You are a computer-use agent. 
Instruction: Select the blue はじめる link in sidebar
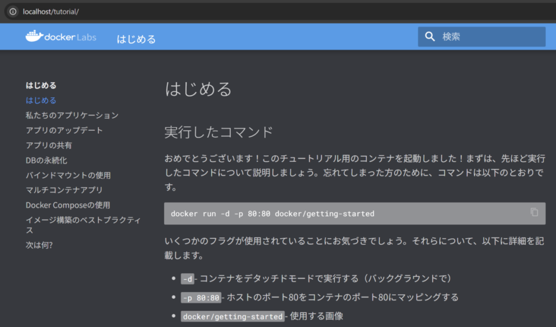(x=41, y=100)
